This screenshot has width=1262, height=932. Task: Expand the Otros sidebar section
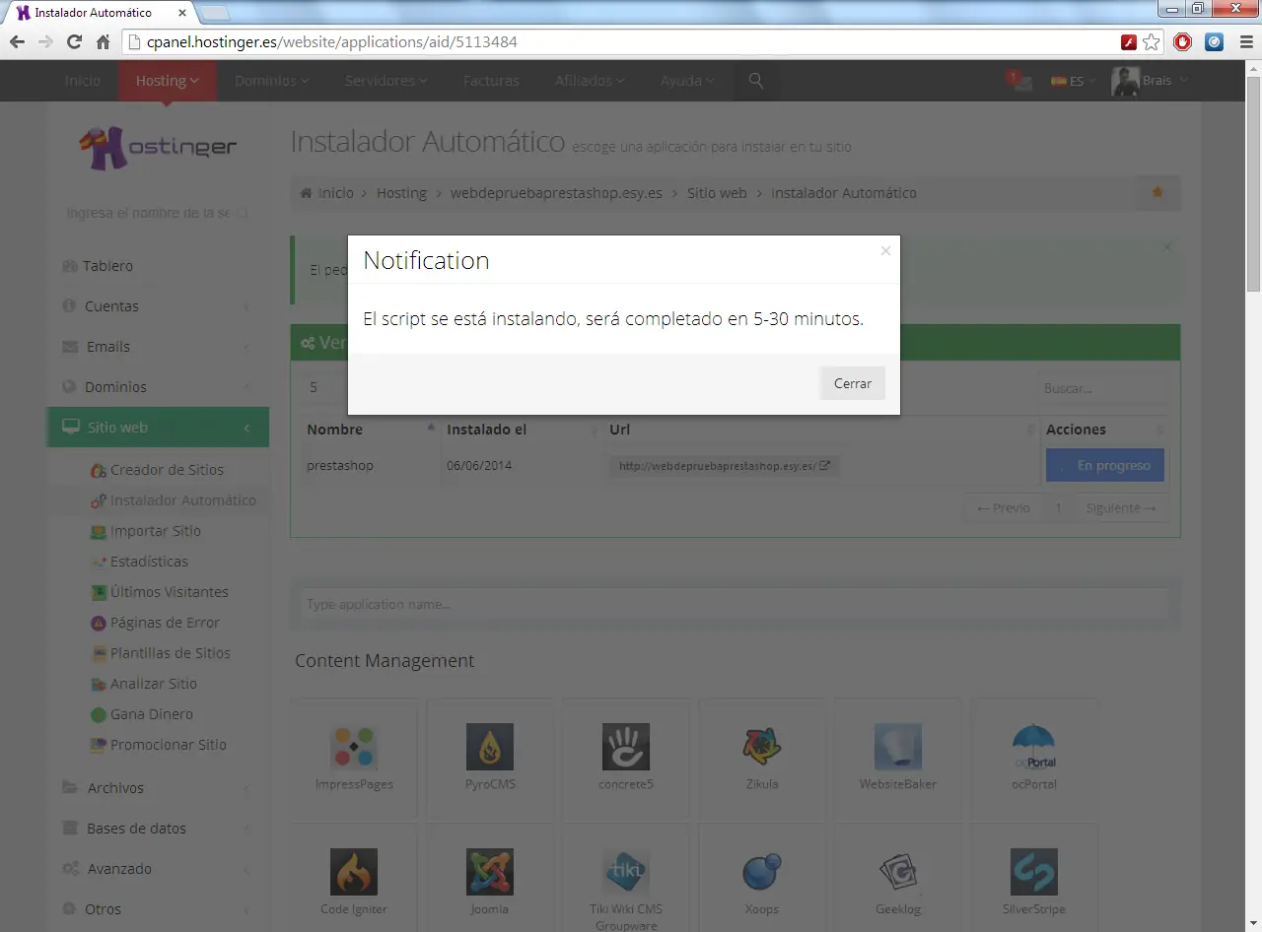click(158, 909)
